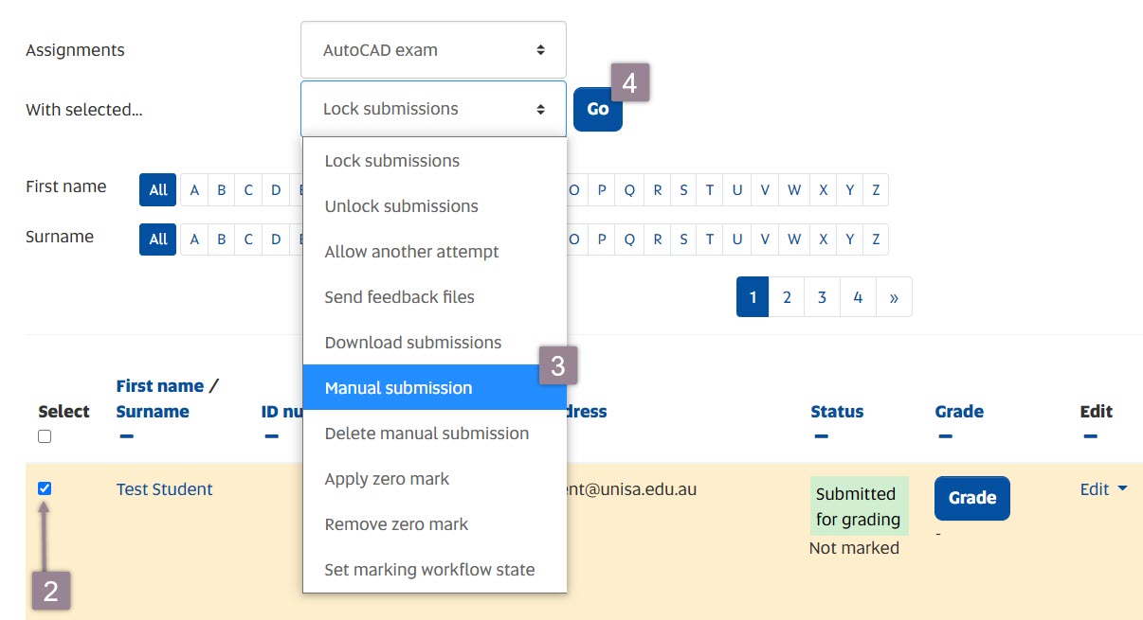1143x620 pixels.
Task: Collapse the ID number column using its hide icon
Action: click(x=271, y=436)
